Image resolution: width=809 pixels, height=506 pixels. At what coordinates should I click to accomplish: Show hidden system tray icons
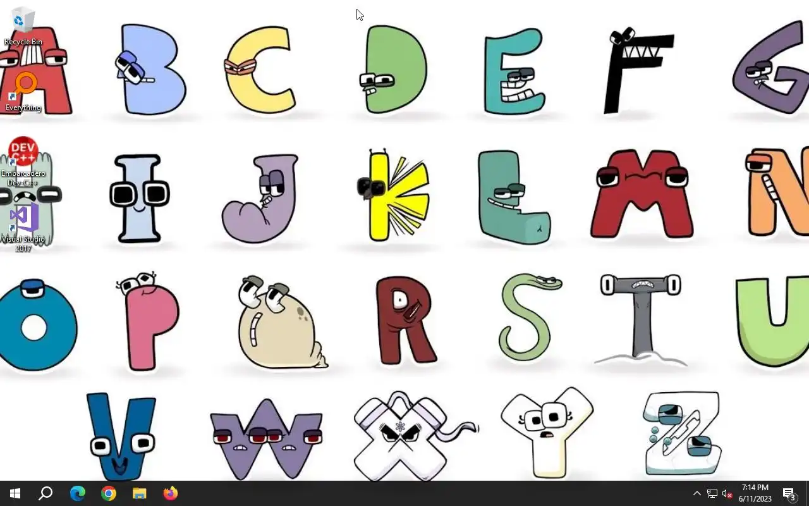point(697,493)
